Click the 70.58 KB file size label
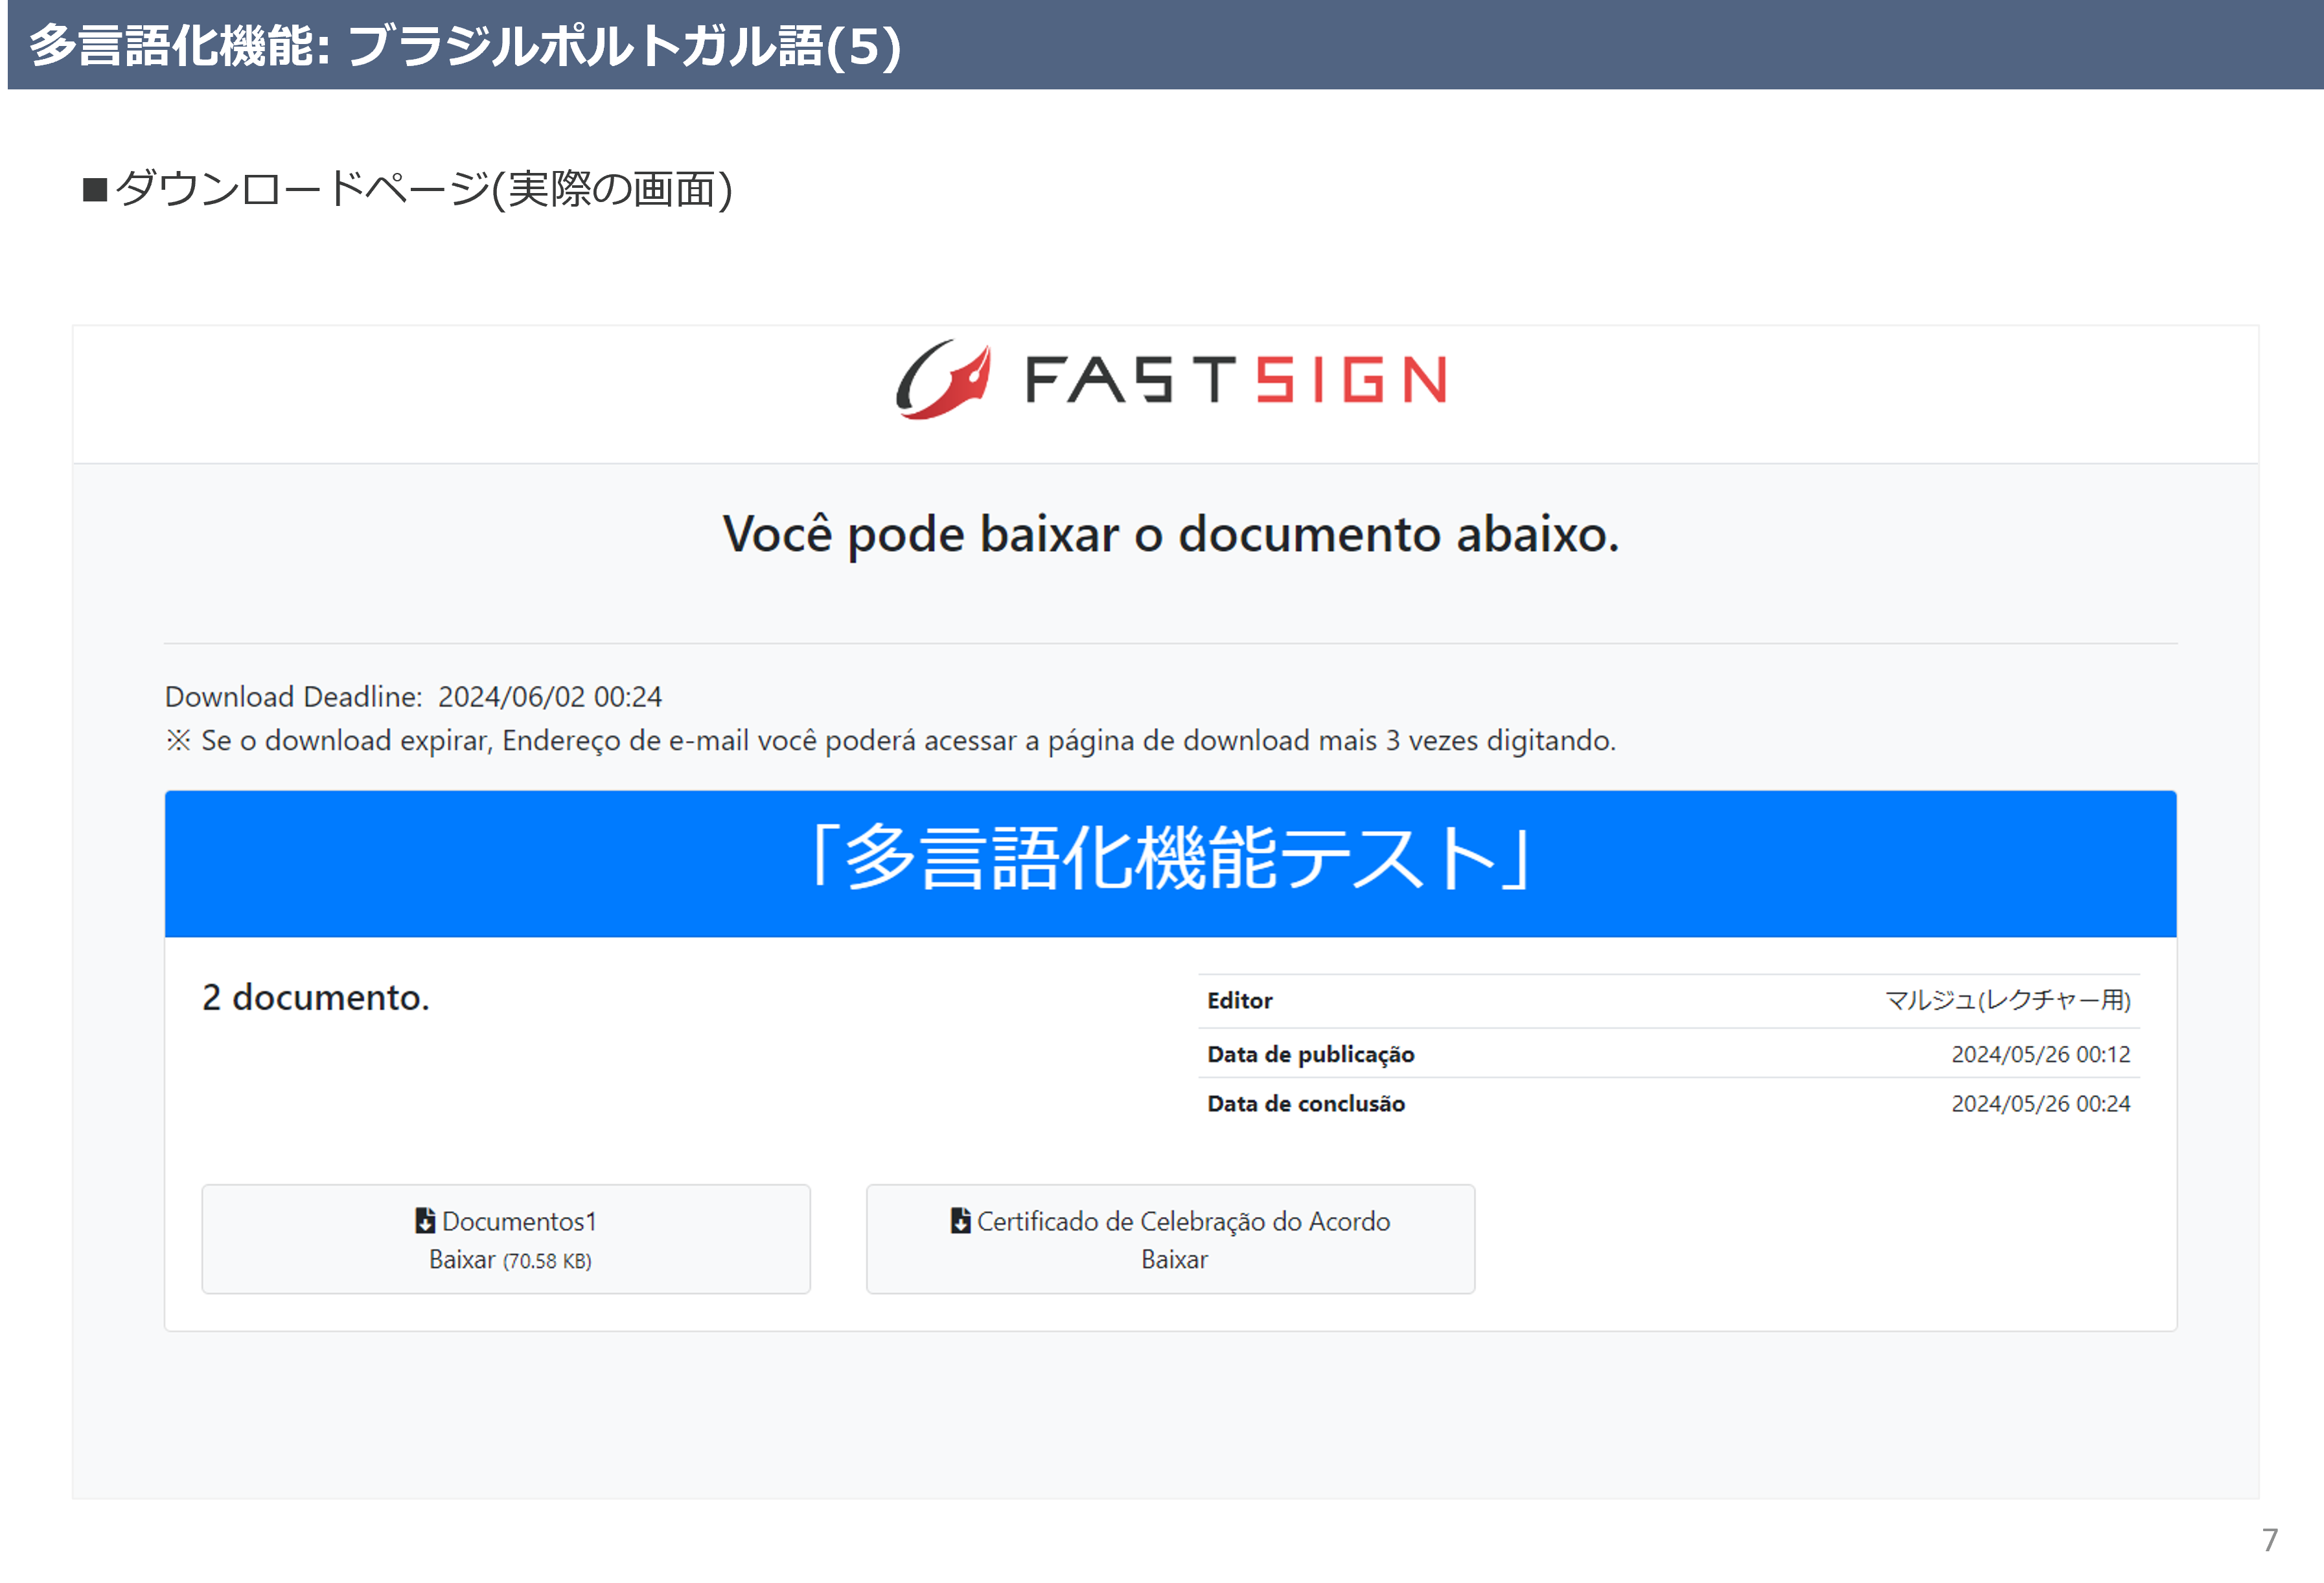Viewport: 2324px width, 1583px height. coord(547,1261)
